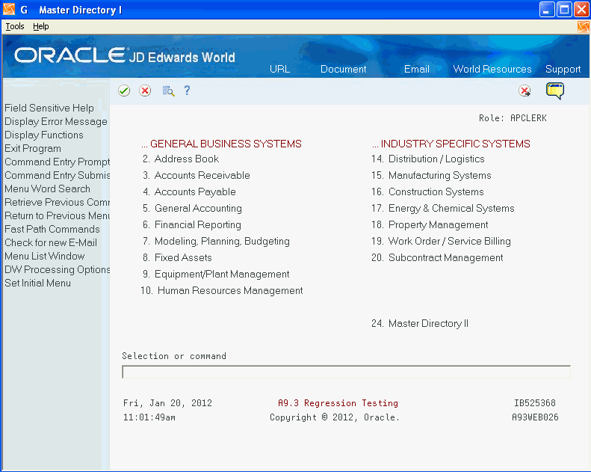This screenshot has width=591, height=472.
Task: Select 2. Address Book
Action: [x=181, y=159]
